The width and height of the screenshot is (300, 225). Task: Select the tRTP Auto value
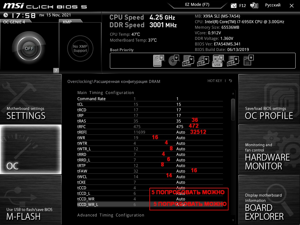[x=180, y=165]
